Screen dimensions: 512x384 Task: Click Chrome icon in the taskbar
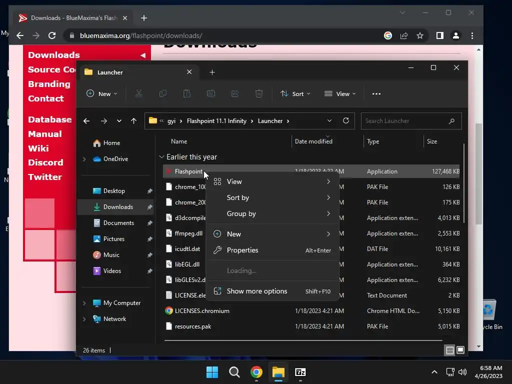click(x=256, y=372)
